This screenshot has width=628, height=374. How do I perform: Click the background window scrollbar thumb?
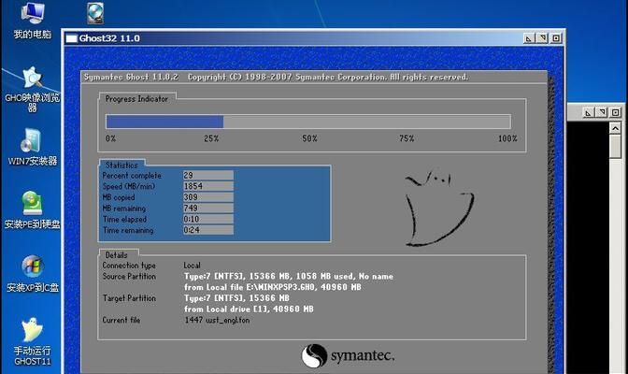pos(615,146)
